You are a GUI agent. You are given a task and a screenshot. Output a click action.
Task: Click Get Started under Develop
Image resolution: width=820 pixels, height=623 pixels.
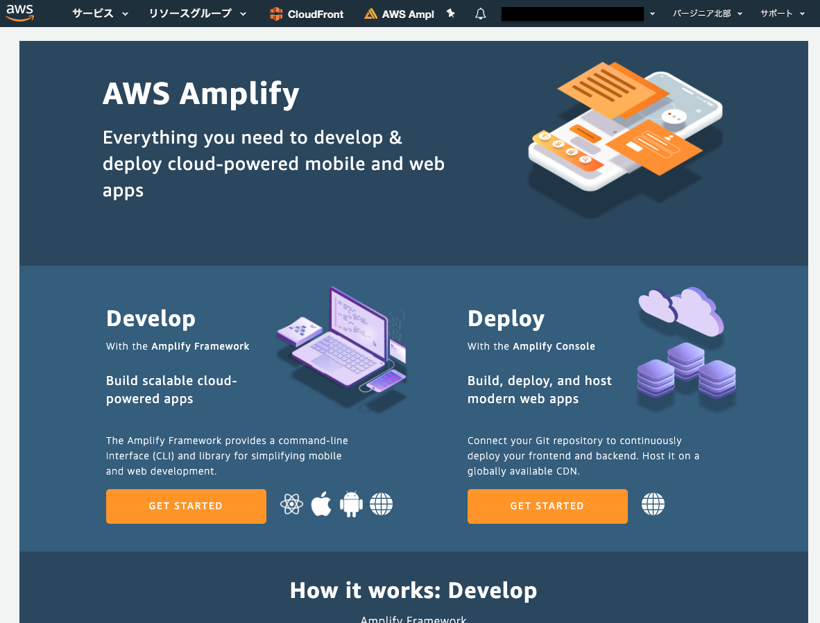click(186, 506)
